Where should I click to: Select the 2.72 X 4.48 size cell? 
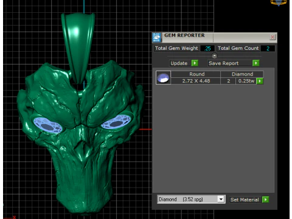196,81
